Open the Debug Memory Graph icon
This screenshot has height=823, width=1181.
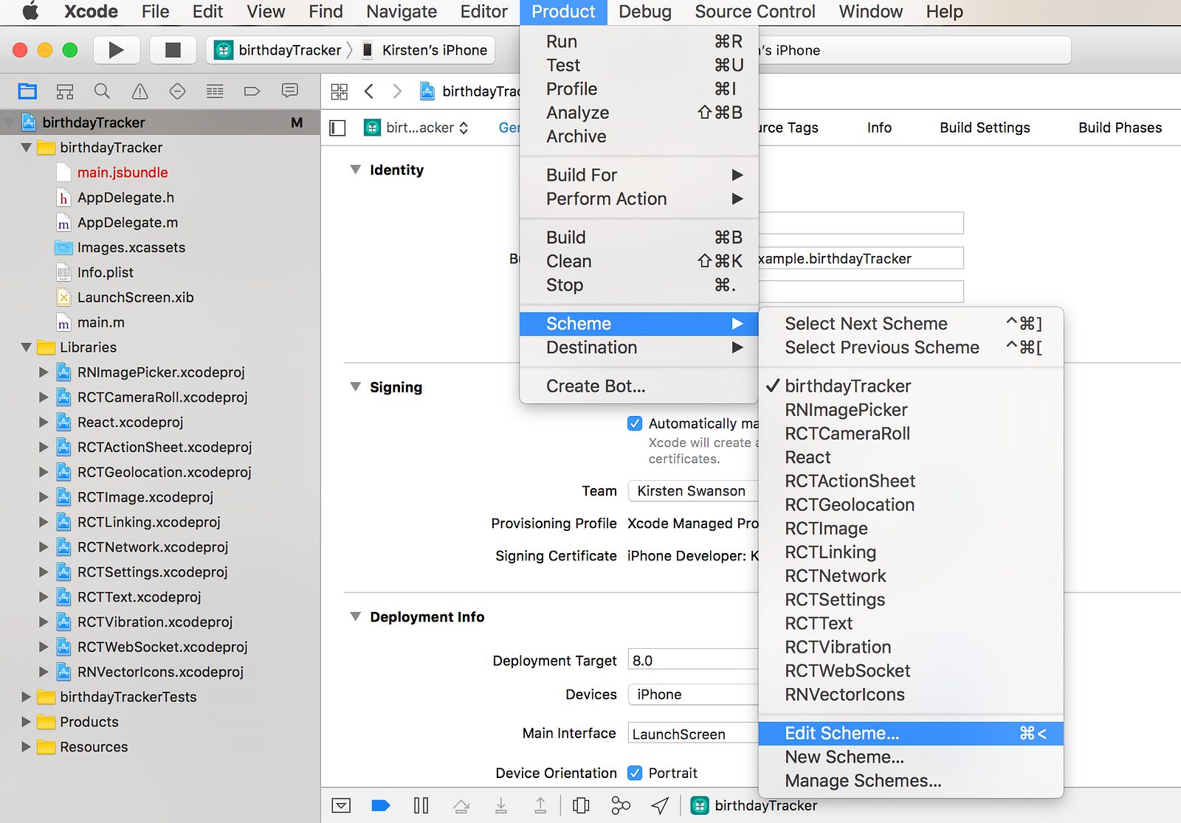coord(621,805)
